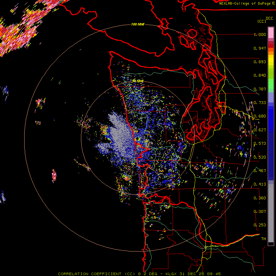This screenshot has height=276, width=276.
Task: Select the bright green segment of color bar
Action: pyautogui.click(x=271, y=84)
